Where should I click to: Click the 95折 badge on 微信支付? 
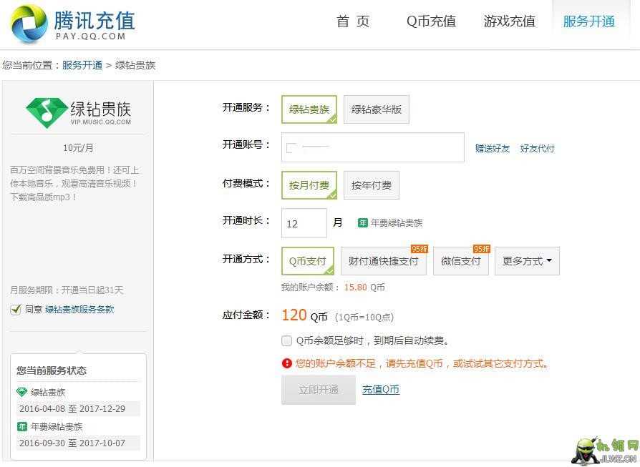point(482,249)
